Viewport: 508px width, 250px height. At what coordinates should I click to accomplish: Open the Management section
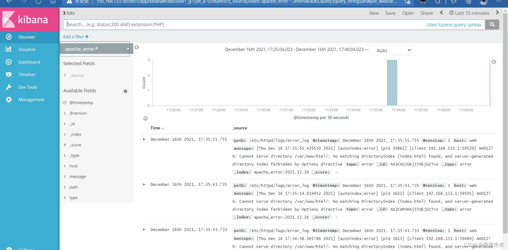[x=30, y=100]
